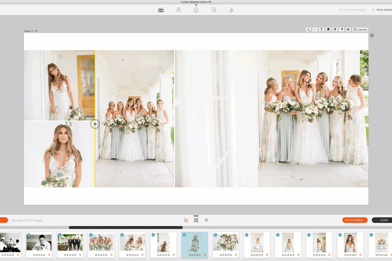Image resolution: width=392 pixels, height=261 pixels.
Task: Click the stamp/export tool icon in top bar
Action: (x=231, y=10)
